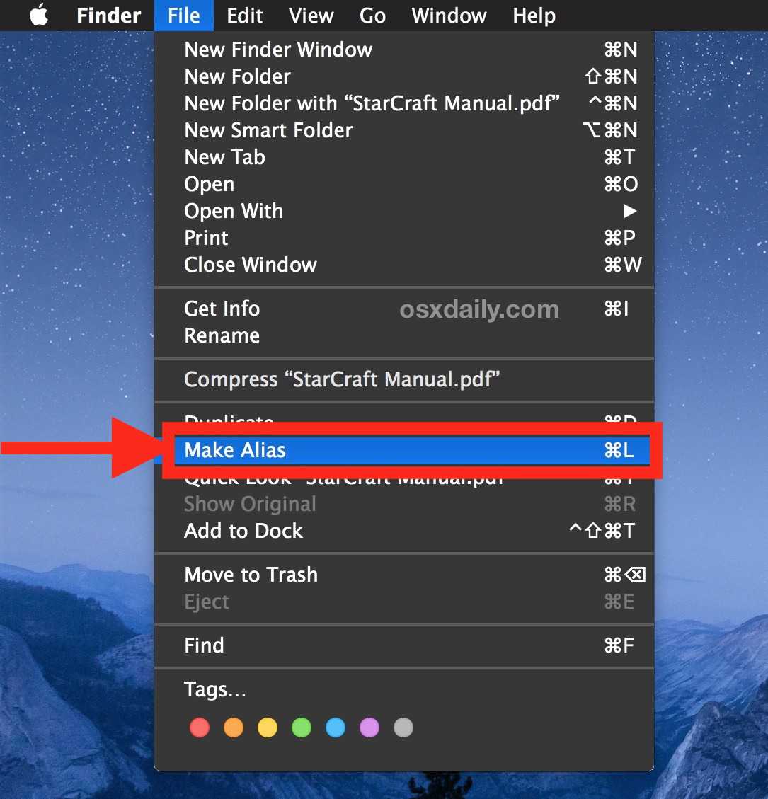This screenshot has height=799, width=768.
Task: Open the Apple logo menu
Action: [x=39, y=15]
